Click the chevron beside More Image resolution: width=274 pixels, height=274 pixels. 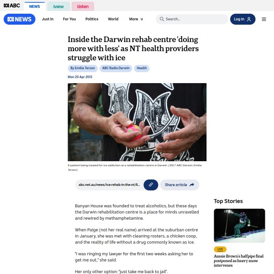[142, 19]
